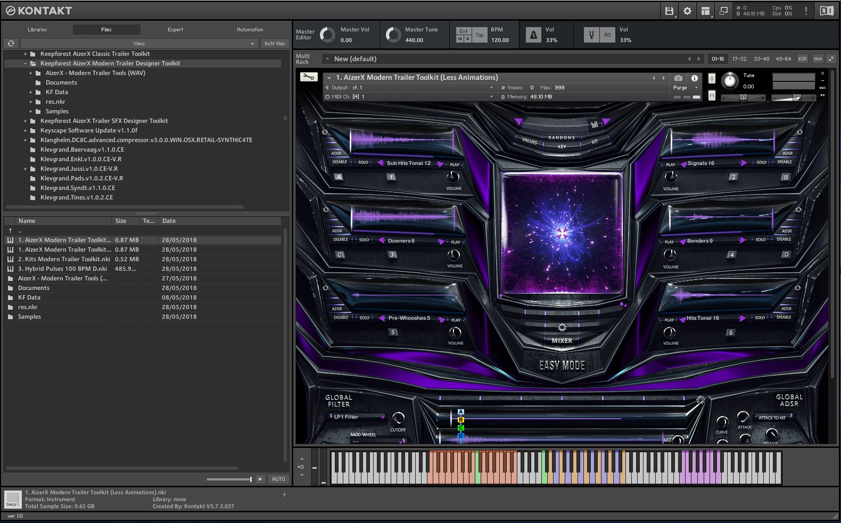Image resolution: width=841 pixels, height=523 pixels.
Task: Open ADSR for Sub Hits Tonal 12 slot
Action: click(x=336, y=153)
